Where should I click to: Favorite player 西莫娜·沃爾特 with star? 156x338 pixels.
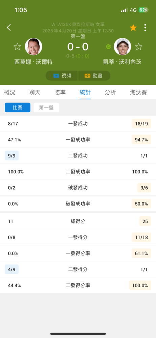17,47
